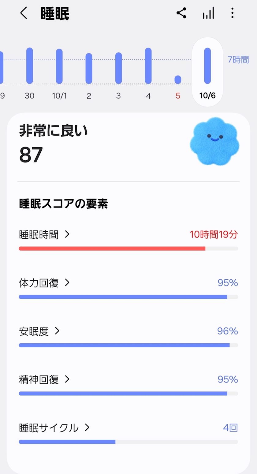
Task: Select the 10/6 sleep bar
Action: click(207, 66)
